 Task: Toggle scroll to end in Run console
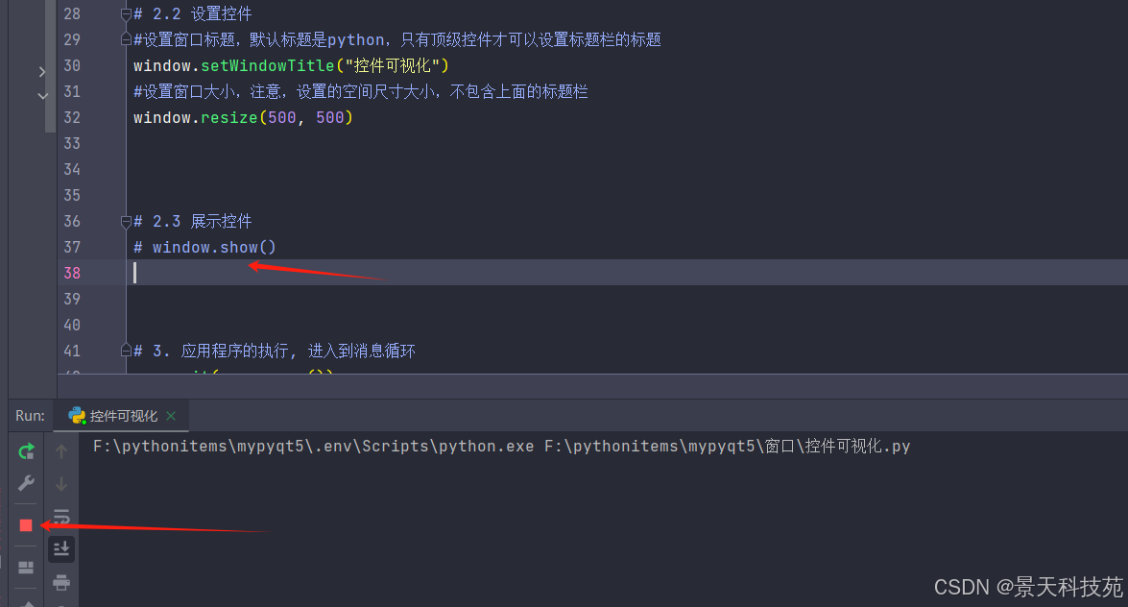click(x=61, y=548)
